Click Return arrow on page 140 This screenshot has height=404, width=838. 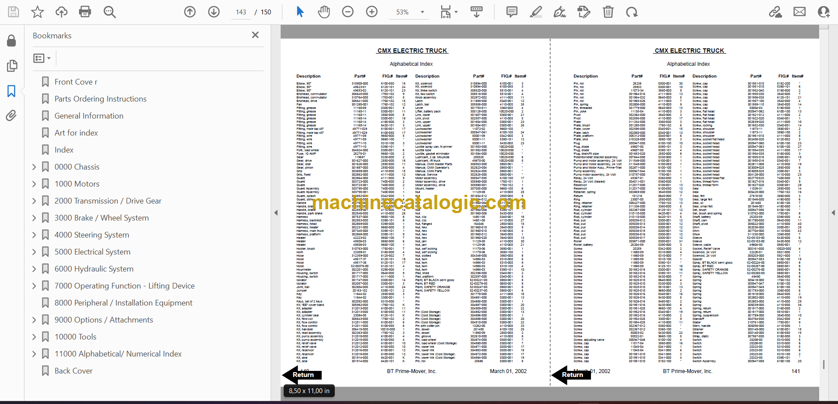pos(302,375)
